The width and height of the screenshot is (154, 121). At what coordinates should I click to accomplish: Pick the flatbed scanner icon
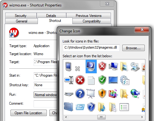(x=69, y=94)
